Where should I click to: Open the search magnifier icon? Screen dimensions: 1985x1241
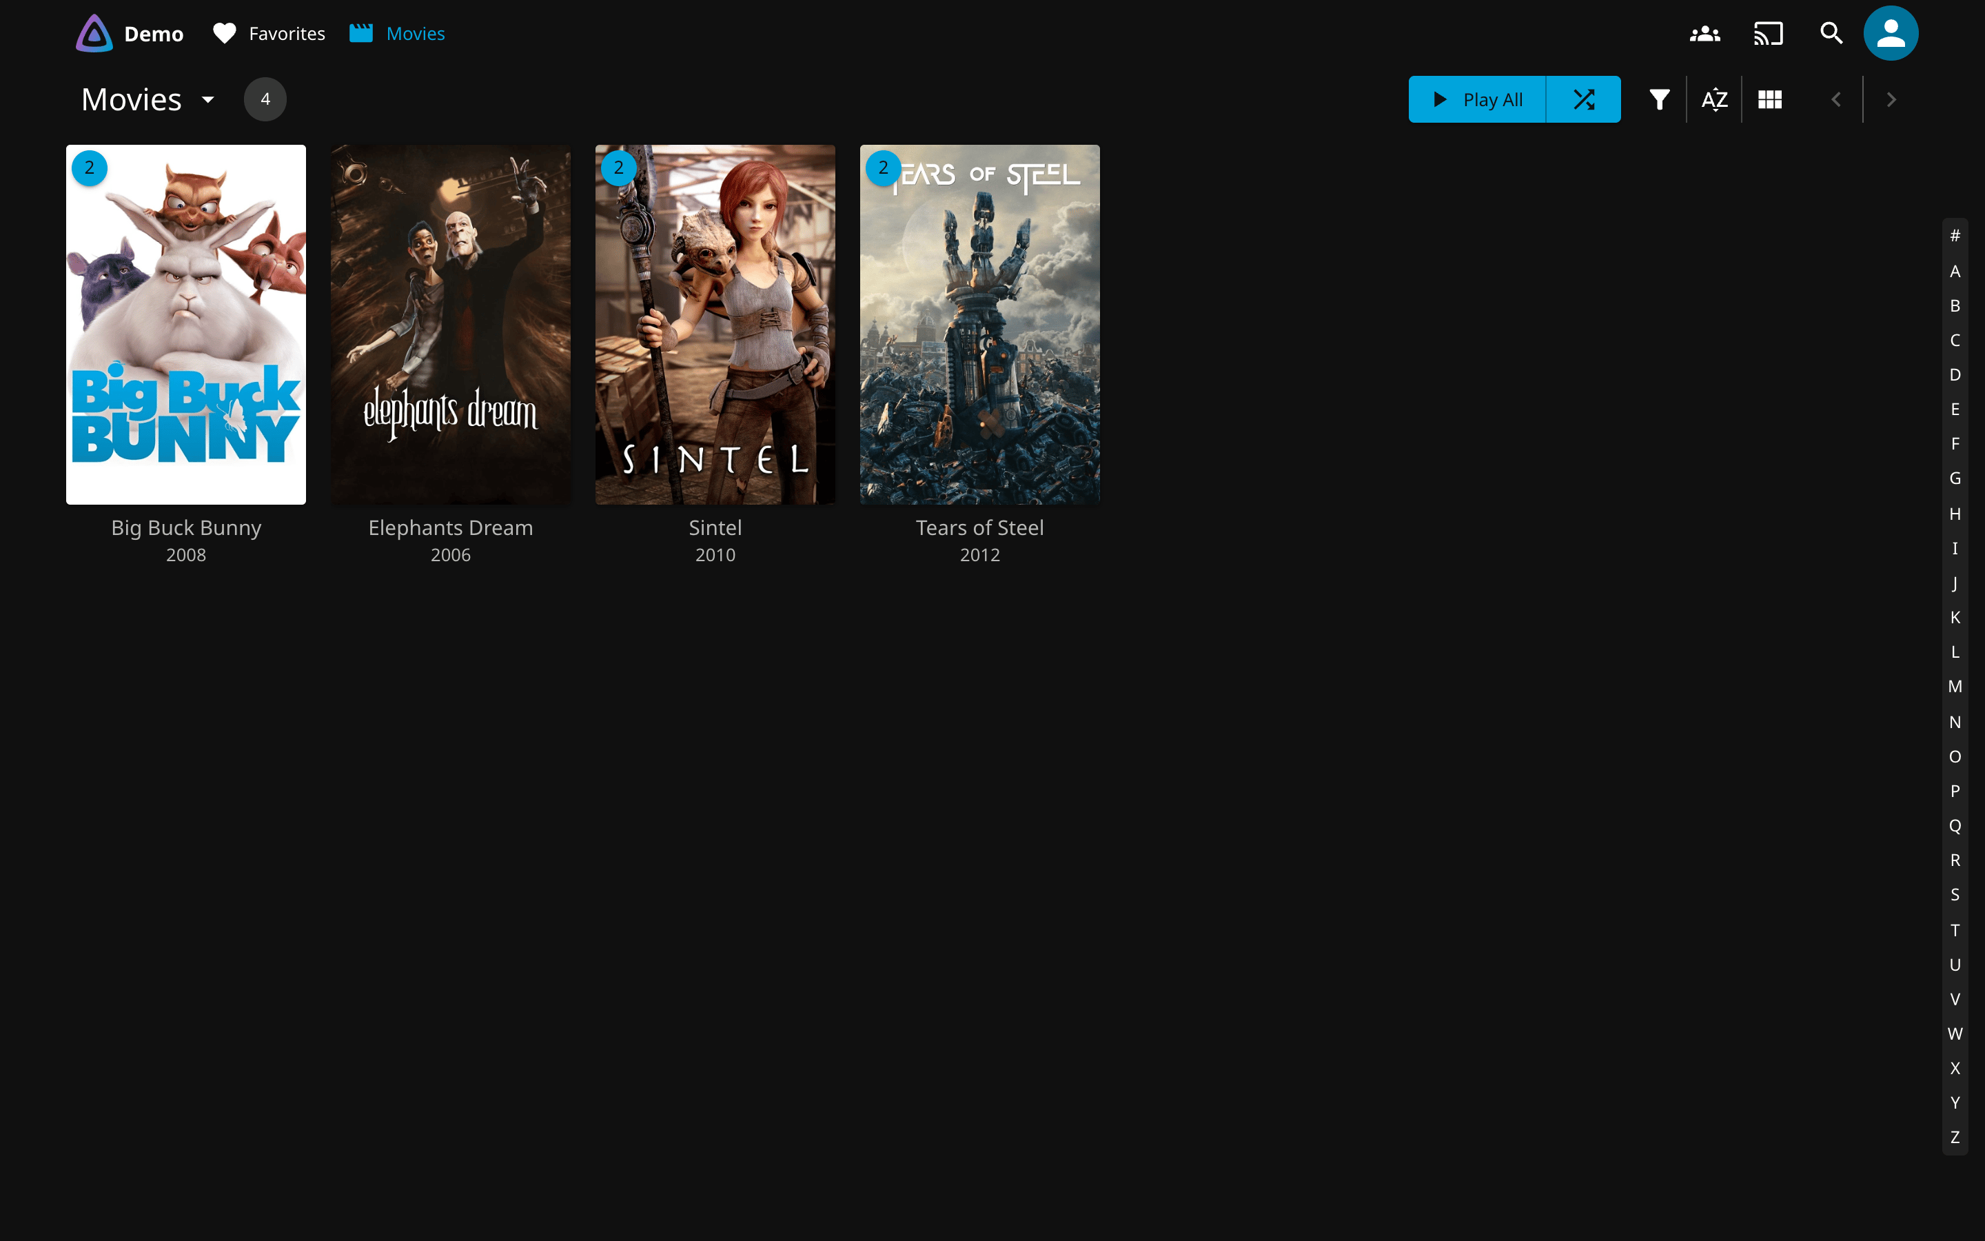pyautogui.click(x=1831, y=34)
